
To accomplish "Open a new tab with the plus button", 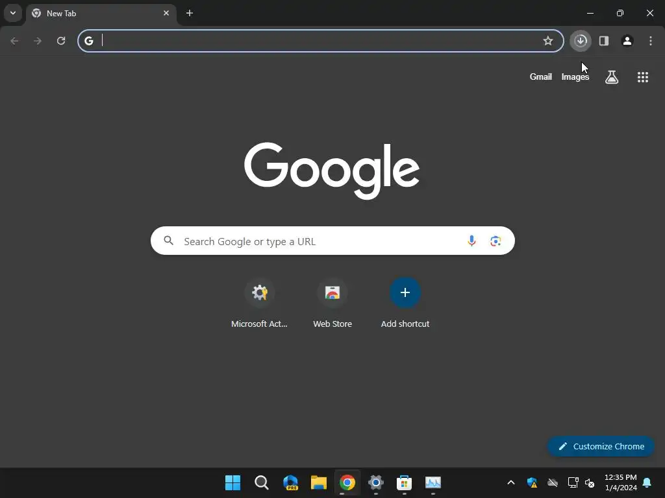I will coord(190,13).
